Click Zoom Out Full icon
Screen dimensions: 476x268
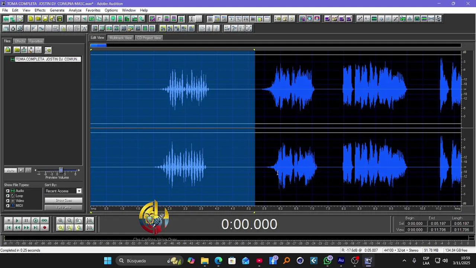tap(78, 220)
